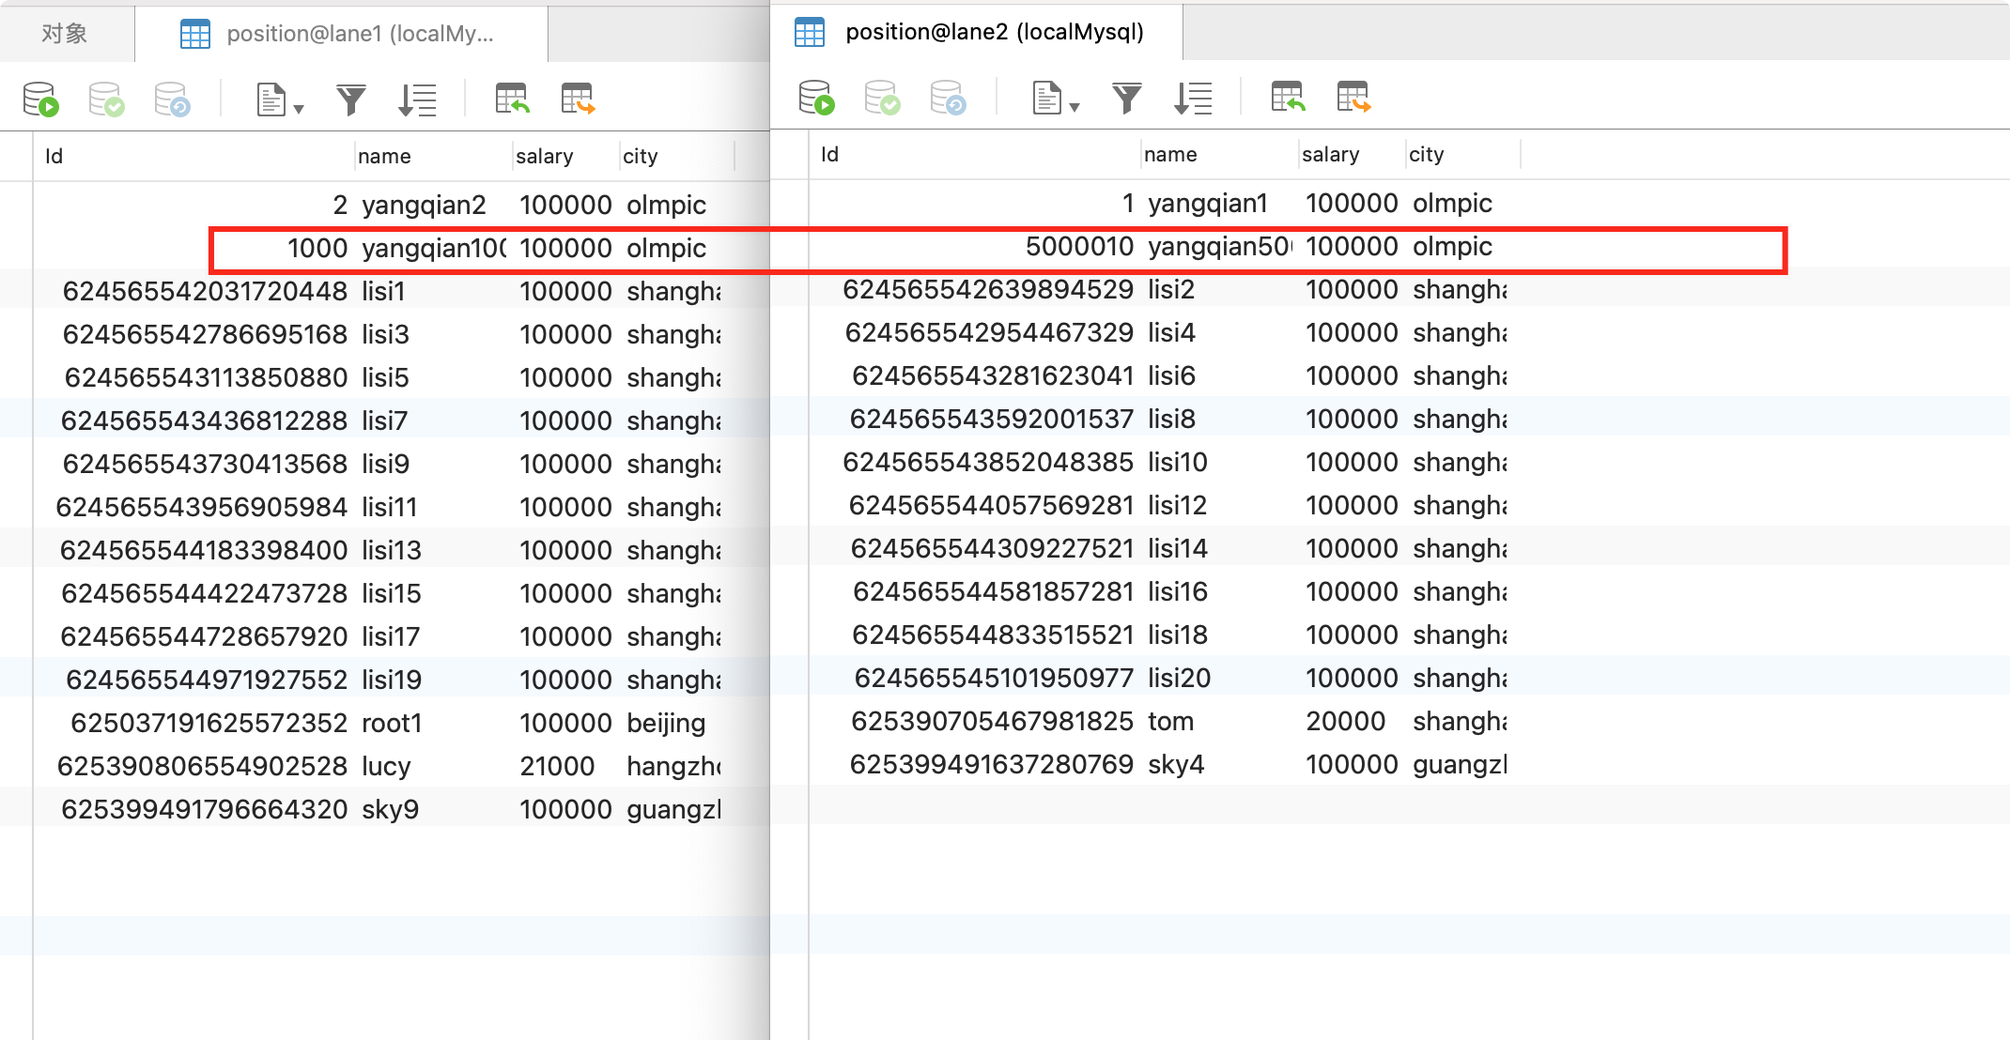Select the lucy row name cell
The image size is (2010, 1040).
387,766
